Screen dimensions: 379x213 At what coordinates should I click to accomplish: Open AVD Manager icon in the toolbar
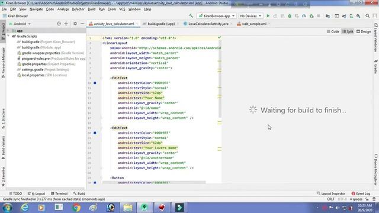351,16
